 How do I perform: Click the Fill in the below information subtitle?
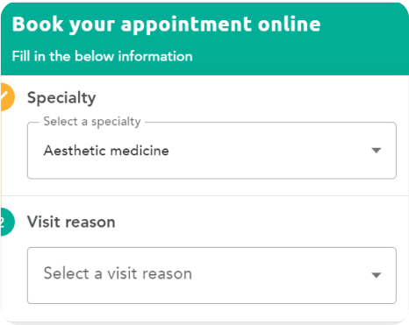102,56
